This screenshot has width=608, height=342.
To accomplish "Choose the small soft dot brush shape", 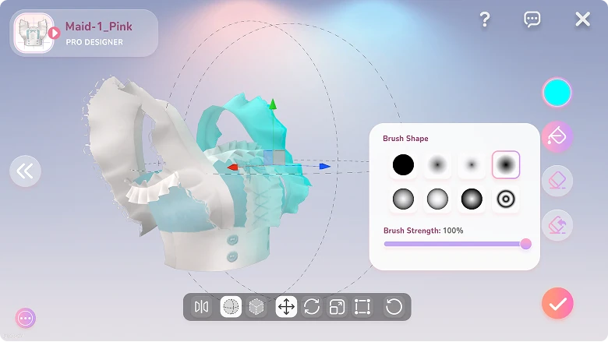I will pyautogui.click(x=472, y=164).
